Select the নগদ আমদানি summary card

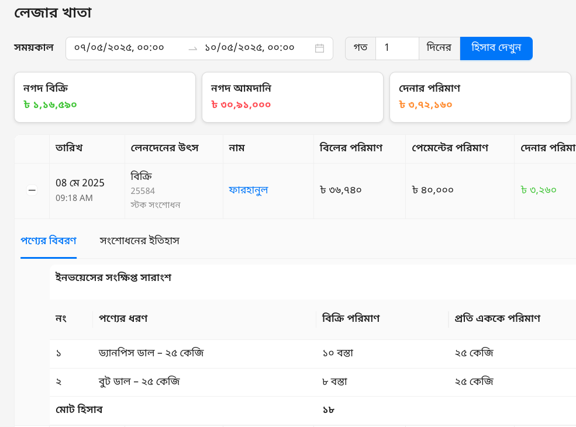click(x=292, y=97)
